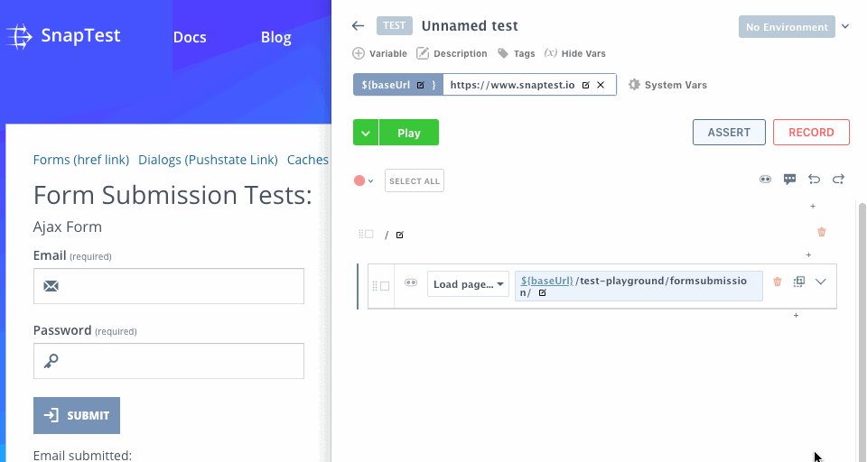Open the Caches link

click(x=307, y=160)
